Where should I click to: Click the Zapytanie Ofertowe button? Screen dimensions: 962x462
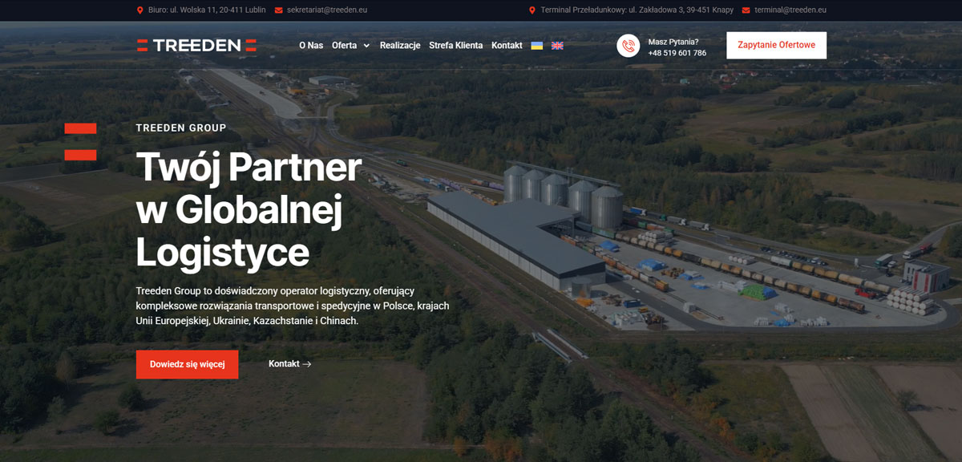776,45
